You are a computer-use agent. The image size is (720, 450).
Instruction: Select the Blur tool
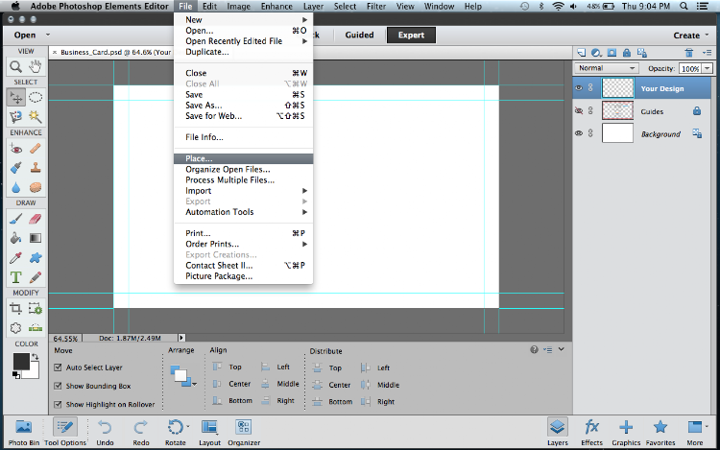tap(16, 187)
